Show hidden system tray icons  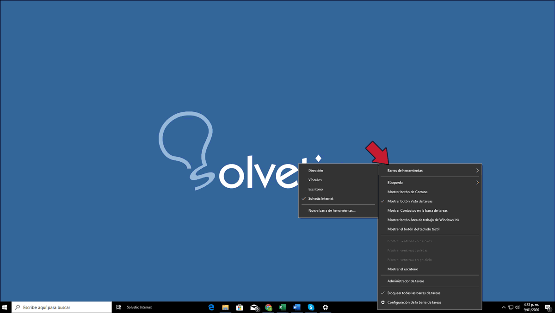pos(504,307)
